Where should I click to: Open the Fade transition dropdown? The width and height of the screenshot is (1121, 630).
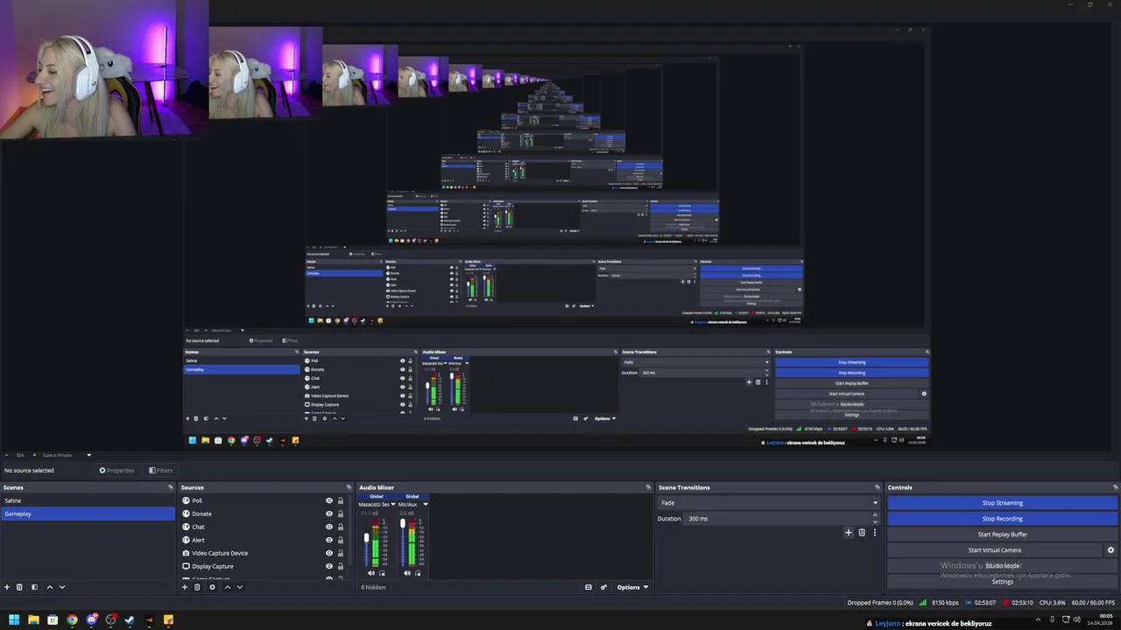(x=768, y=503)
